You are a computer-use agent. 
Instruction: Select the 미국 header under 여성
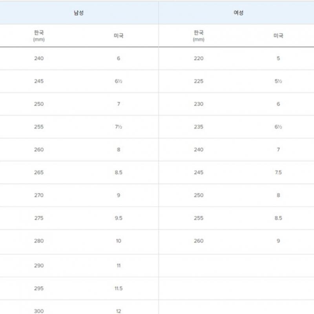[x=278, y=36]
